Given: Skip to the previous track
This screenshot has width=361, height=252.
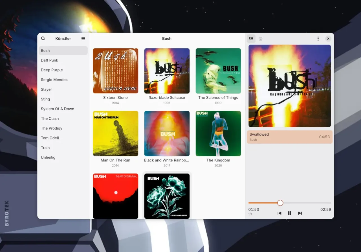Looking at the screenshot, I should pyautogui.click(x=279, y=213).
